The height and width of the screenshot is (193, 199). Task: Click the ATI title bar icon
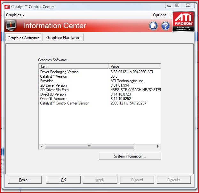pyautogui.click(x=7, y=7)
